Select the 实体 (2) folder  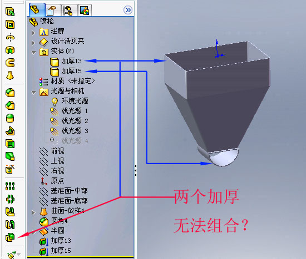click(x=57, y=52)
